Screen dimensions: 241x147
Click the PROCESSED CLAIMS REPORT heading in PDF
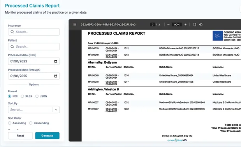coord(116,33)
